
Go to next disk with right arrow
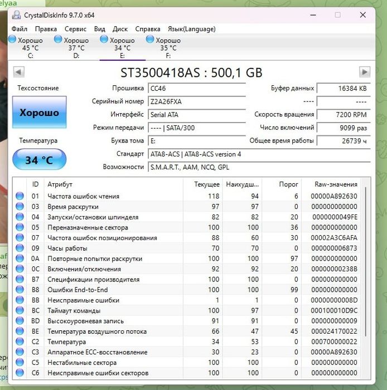click(365, 72)
